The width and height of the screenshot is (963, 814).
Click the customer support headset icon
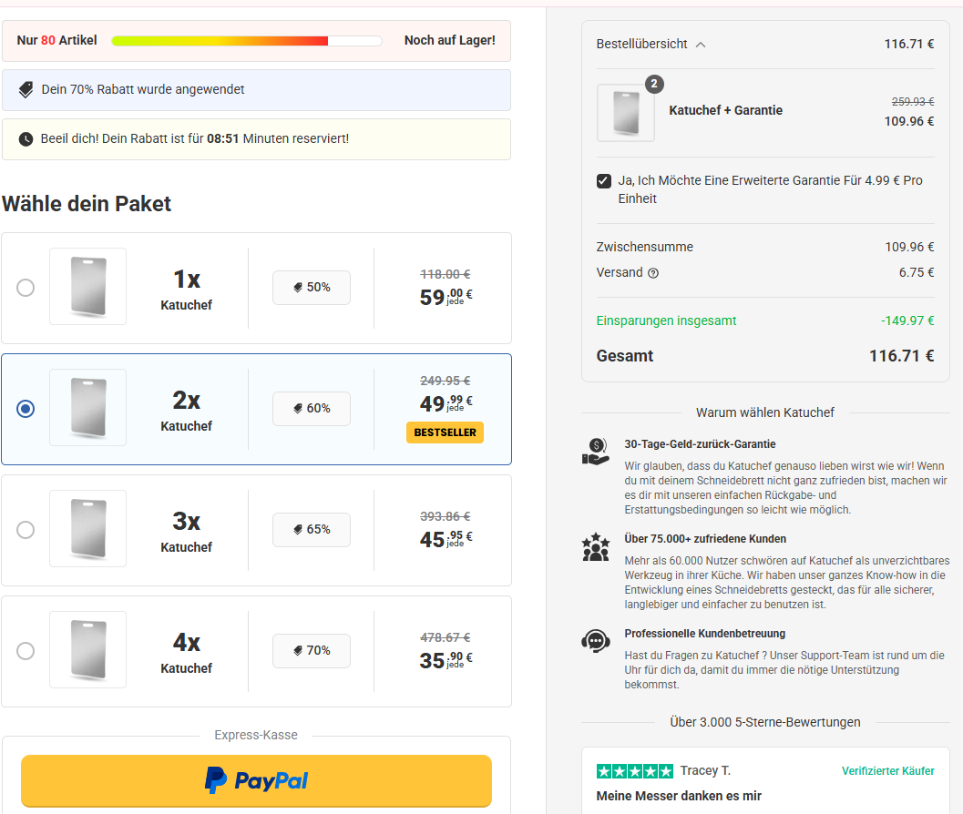[595, 641]
